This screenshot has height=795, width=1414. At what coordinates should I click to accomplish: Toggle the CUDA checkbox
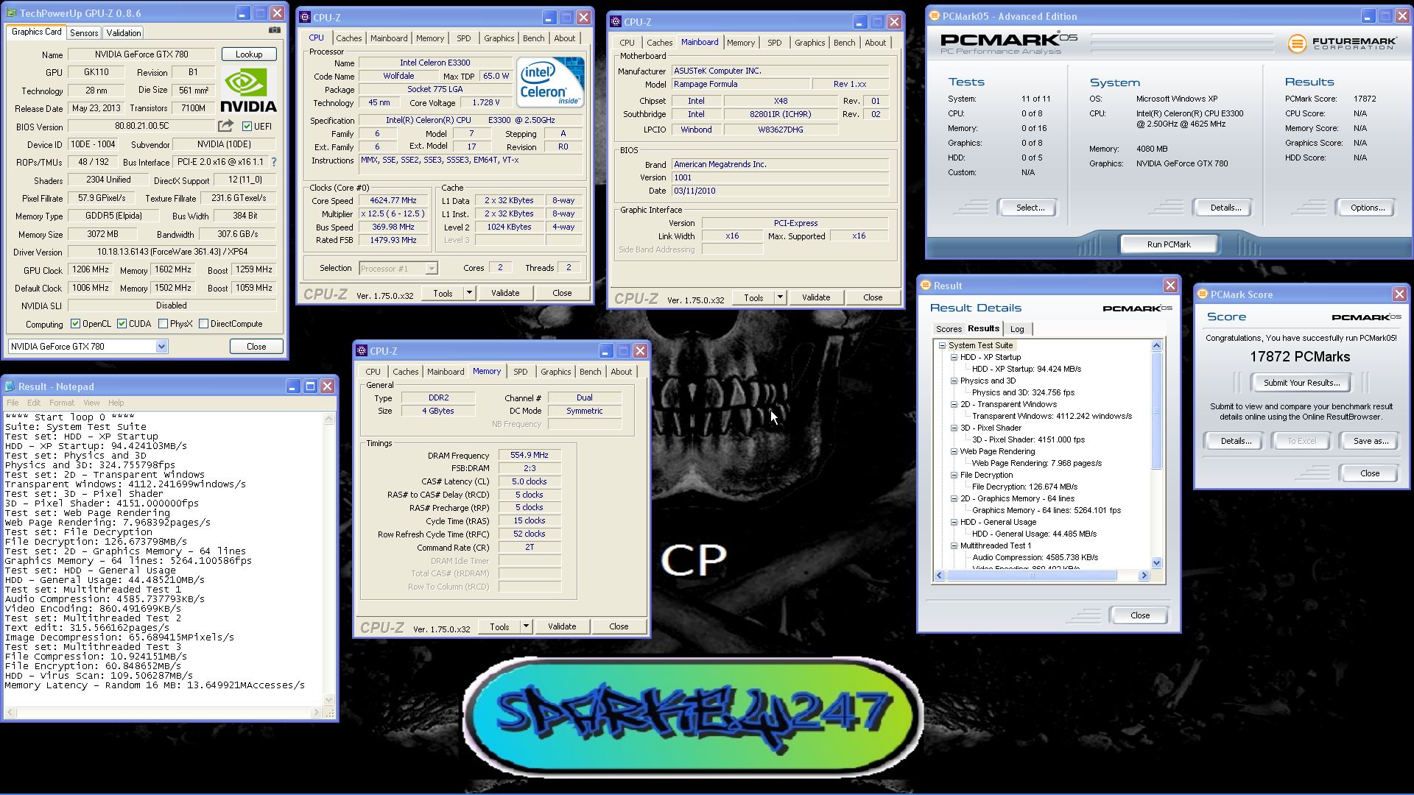122,324
